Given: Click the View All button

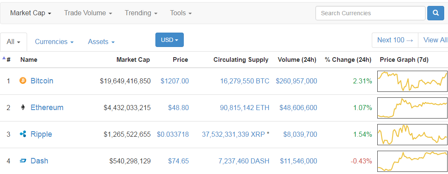Looking at the screenshot, I should [435, 40].
